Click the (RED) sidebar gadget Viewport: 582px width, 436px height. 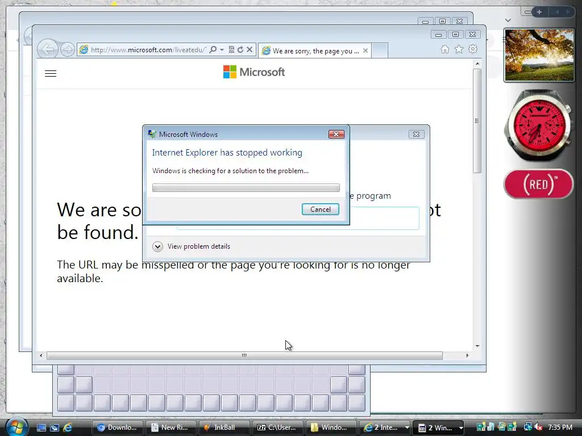point(539,184)
